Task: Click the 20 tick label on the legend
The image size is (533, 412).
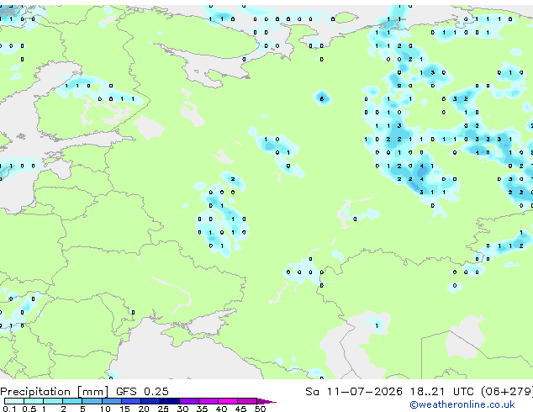Action: (144, 409)
